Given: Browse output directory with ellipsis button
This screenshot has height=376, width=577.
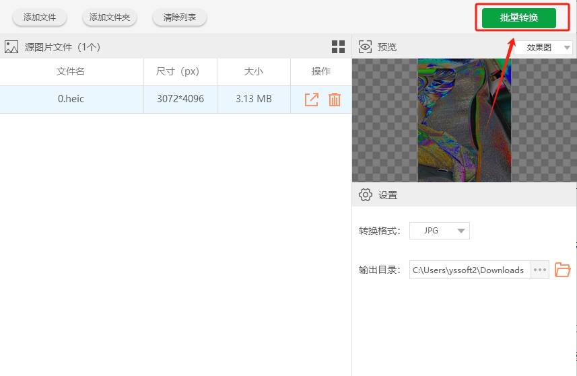Looking at the screenshot, I should (x=540, y=270).
